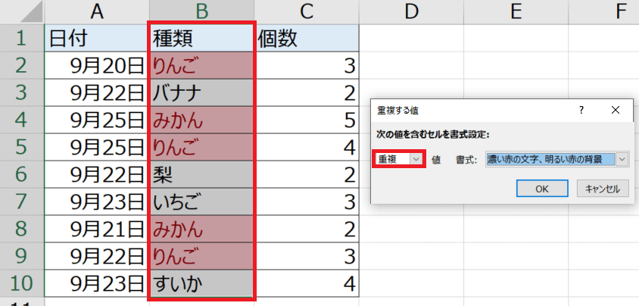This screenshot has width=639, height=306.
Task: Select column D header
Action: (410, 11)
